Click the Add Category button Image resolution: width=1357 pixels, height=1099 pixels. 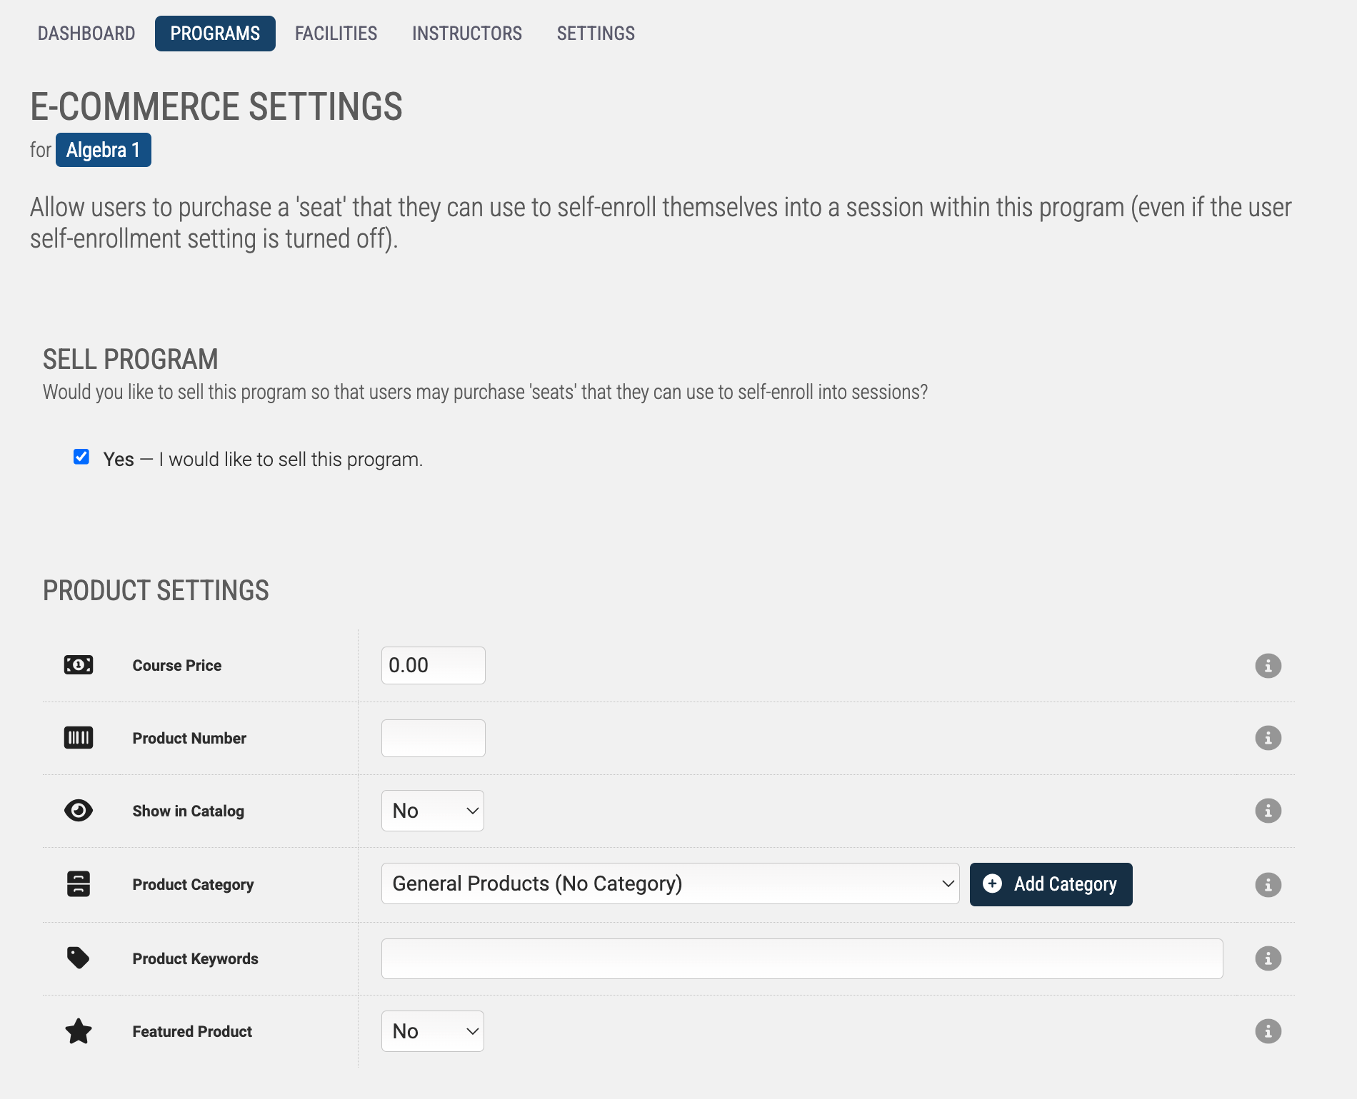[1051, 884]
